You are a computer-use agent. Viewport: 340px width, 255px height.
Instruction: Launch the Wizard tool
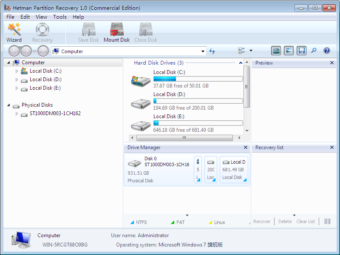[x=14, y=33]
